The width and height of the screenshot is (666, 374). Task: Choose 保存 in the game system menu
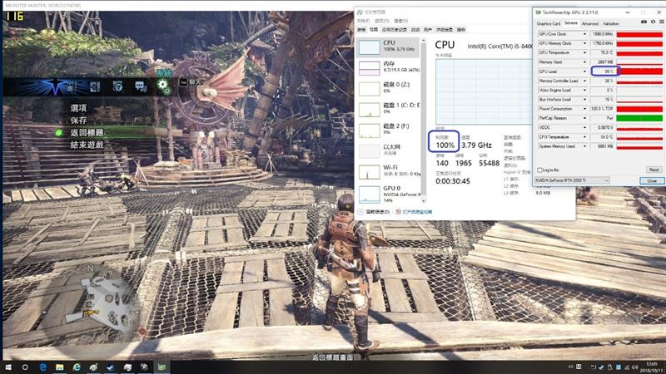pyautogui.click(x=78, y=121)
